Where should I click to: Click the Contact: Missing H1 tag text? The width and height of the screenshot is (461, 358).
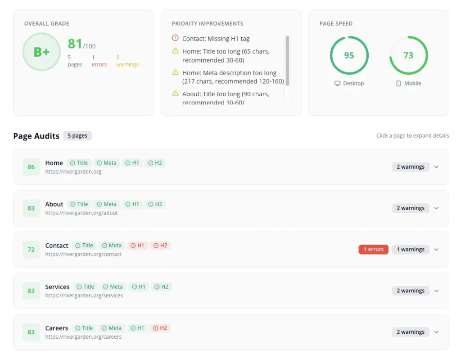click(216, 39)
